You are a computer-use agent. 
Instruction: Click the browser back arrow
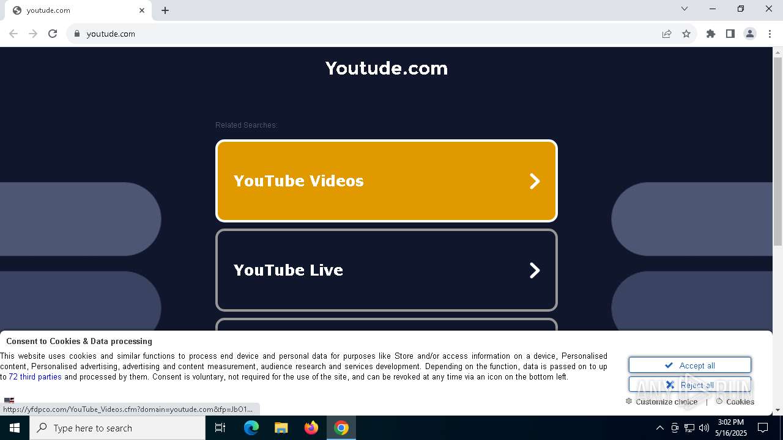point(13,34)
